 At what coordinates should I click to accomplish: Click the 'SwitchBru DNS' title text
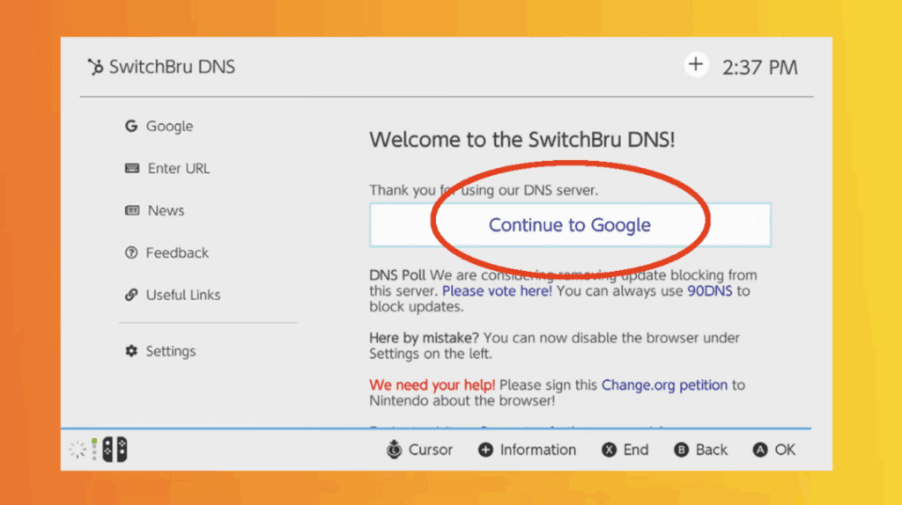[172, 67]
